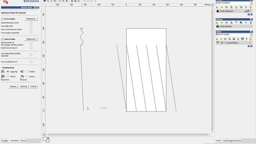
Task: Click the overlapping circles icon in vector layers toolbar
Action: tap(241, 7)
